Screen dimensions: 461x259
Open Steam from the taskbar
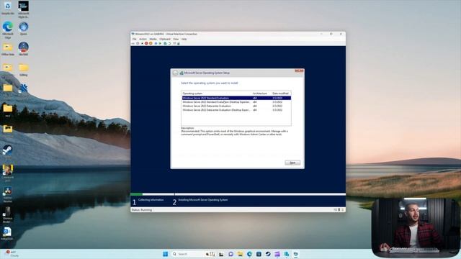click(268, 254)
